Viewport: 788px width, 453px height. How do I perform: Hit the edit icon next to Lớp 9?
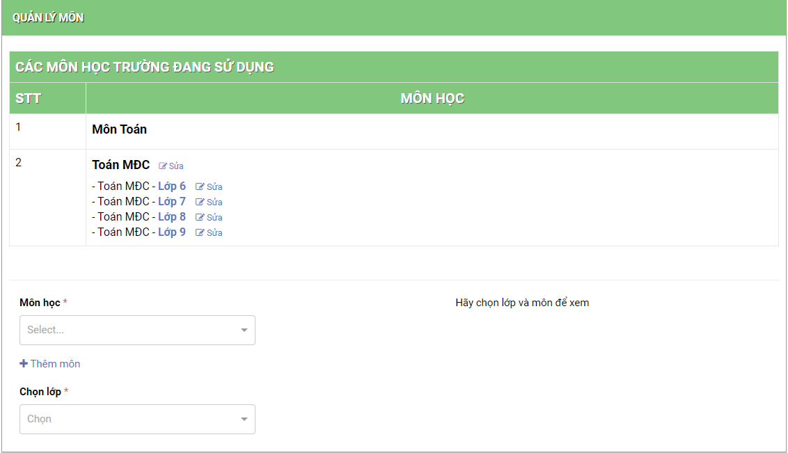point(200,233)
